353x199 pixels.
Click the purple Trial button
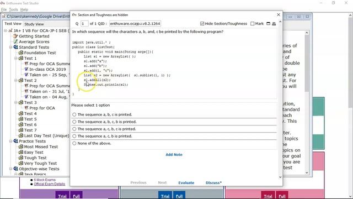tap(62, 195)
